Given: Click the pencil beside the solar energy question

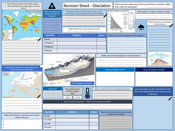Looking at the screenshot, I should coord(105,16).
